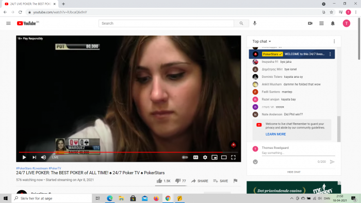Viewport: 361px width, 203px height.
Task: Focus the Say something chat input
Action: point(298,153)
